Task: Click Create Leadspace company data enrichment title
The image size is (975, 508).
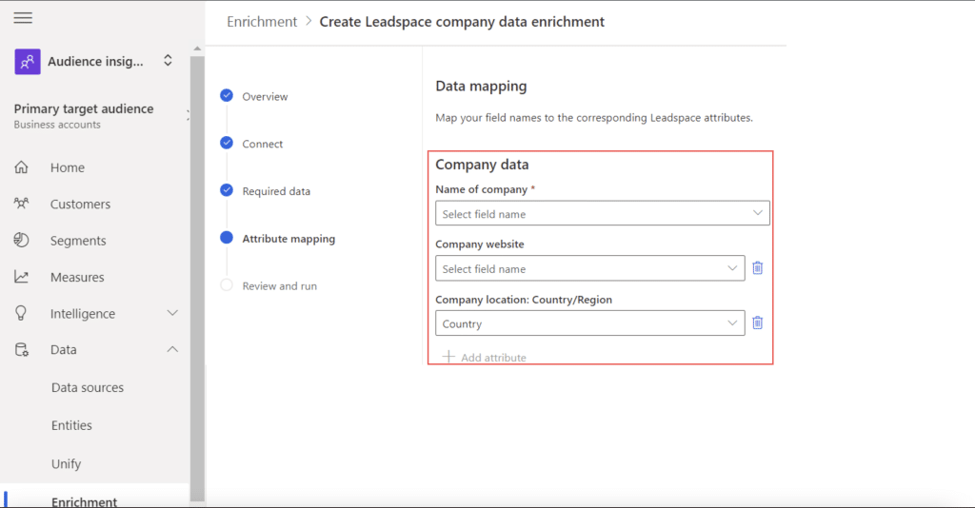Action: (462, 22)
